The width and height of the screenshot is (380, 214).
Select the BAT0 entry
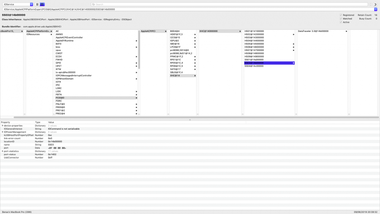96,44
